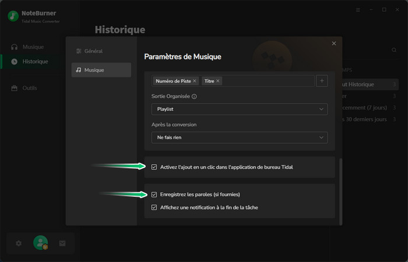Open the mail feedback icon

pos(62,243)
